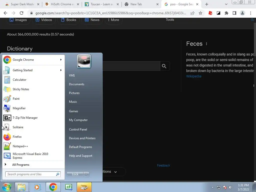Share this page from address bar

(192, 13)
